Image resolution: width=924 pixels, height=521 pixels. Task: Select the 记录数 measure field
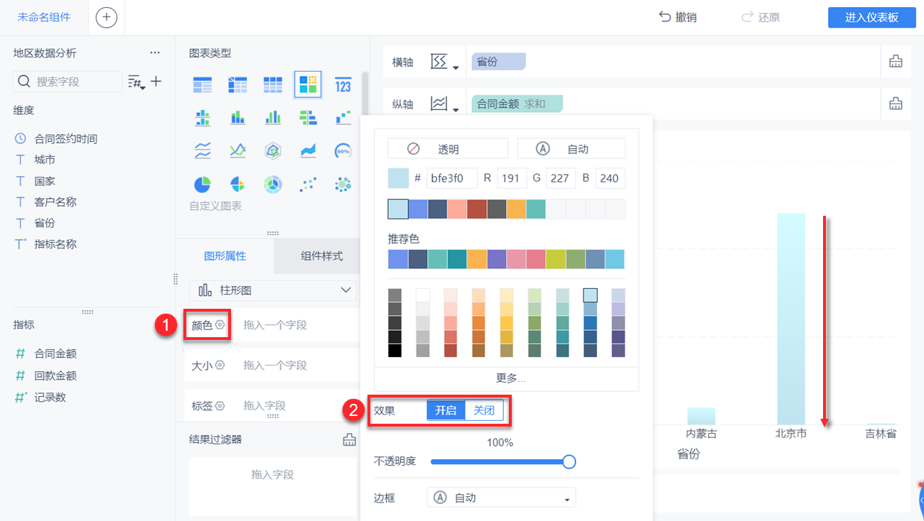(x=50, y=397)
